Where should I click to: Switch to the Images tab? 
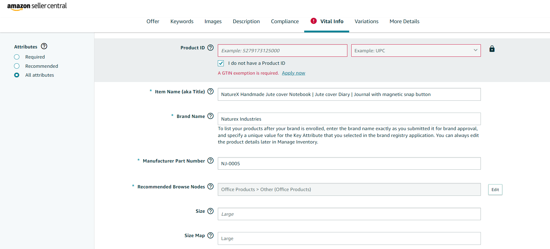[x=213, y=21]
